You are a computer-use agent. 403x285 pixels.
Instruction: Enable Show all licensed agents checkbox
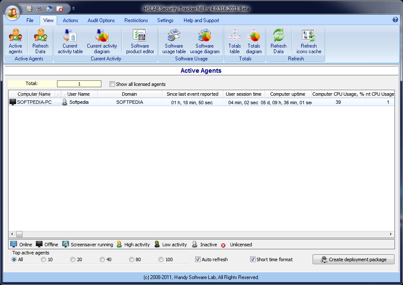[112, 84]
